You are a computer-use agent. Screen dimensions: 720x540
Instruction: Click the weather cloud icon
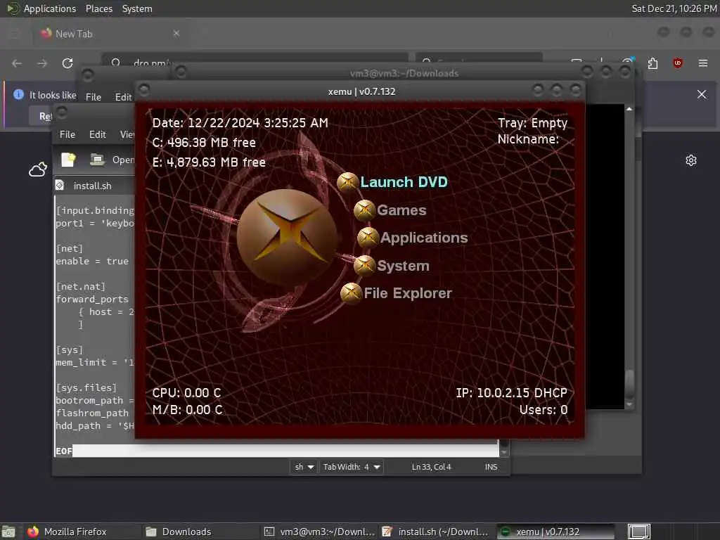point(38,169)
